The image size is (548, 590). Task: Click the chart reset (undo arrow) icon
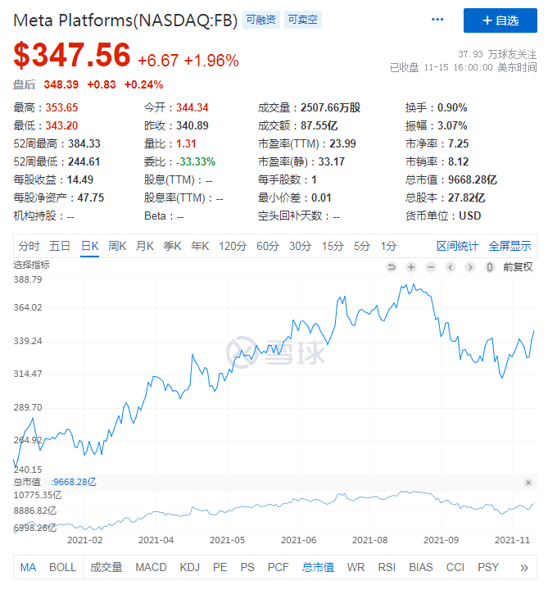click(392, 267)
